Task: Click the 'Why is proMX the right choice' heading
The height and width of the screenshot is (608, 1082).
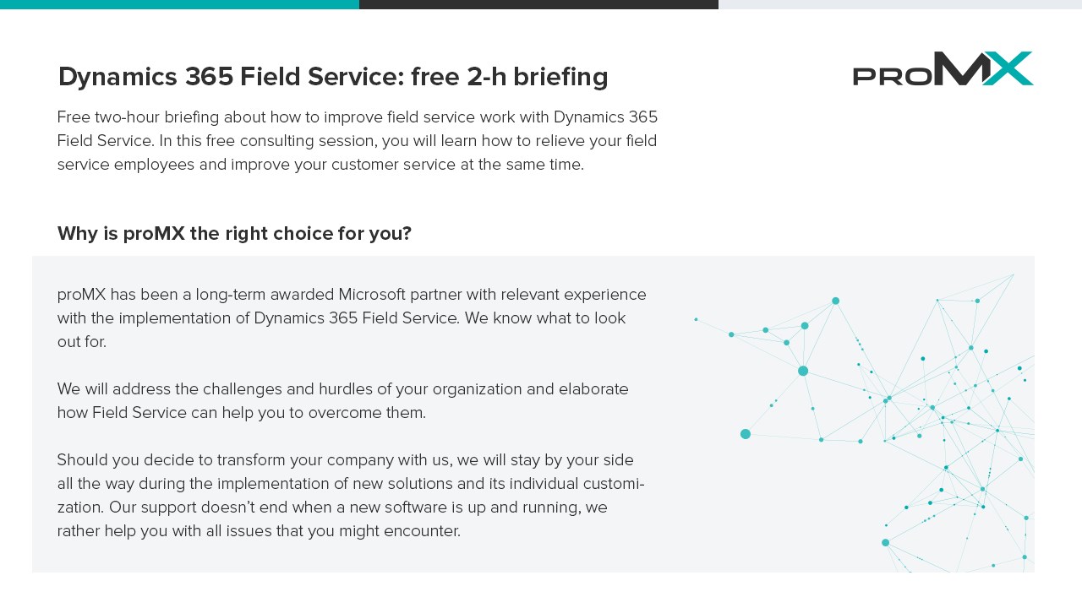Action: (x=234, y=233)
